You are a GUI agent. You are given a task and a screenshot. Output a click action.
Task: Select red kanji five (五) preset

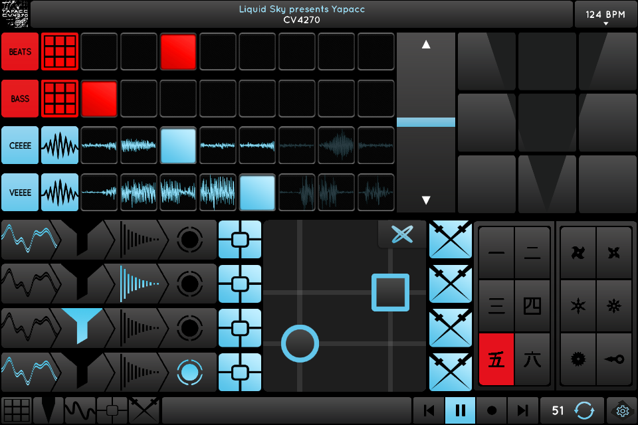[x=496, y=359]
